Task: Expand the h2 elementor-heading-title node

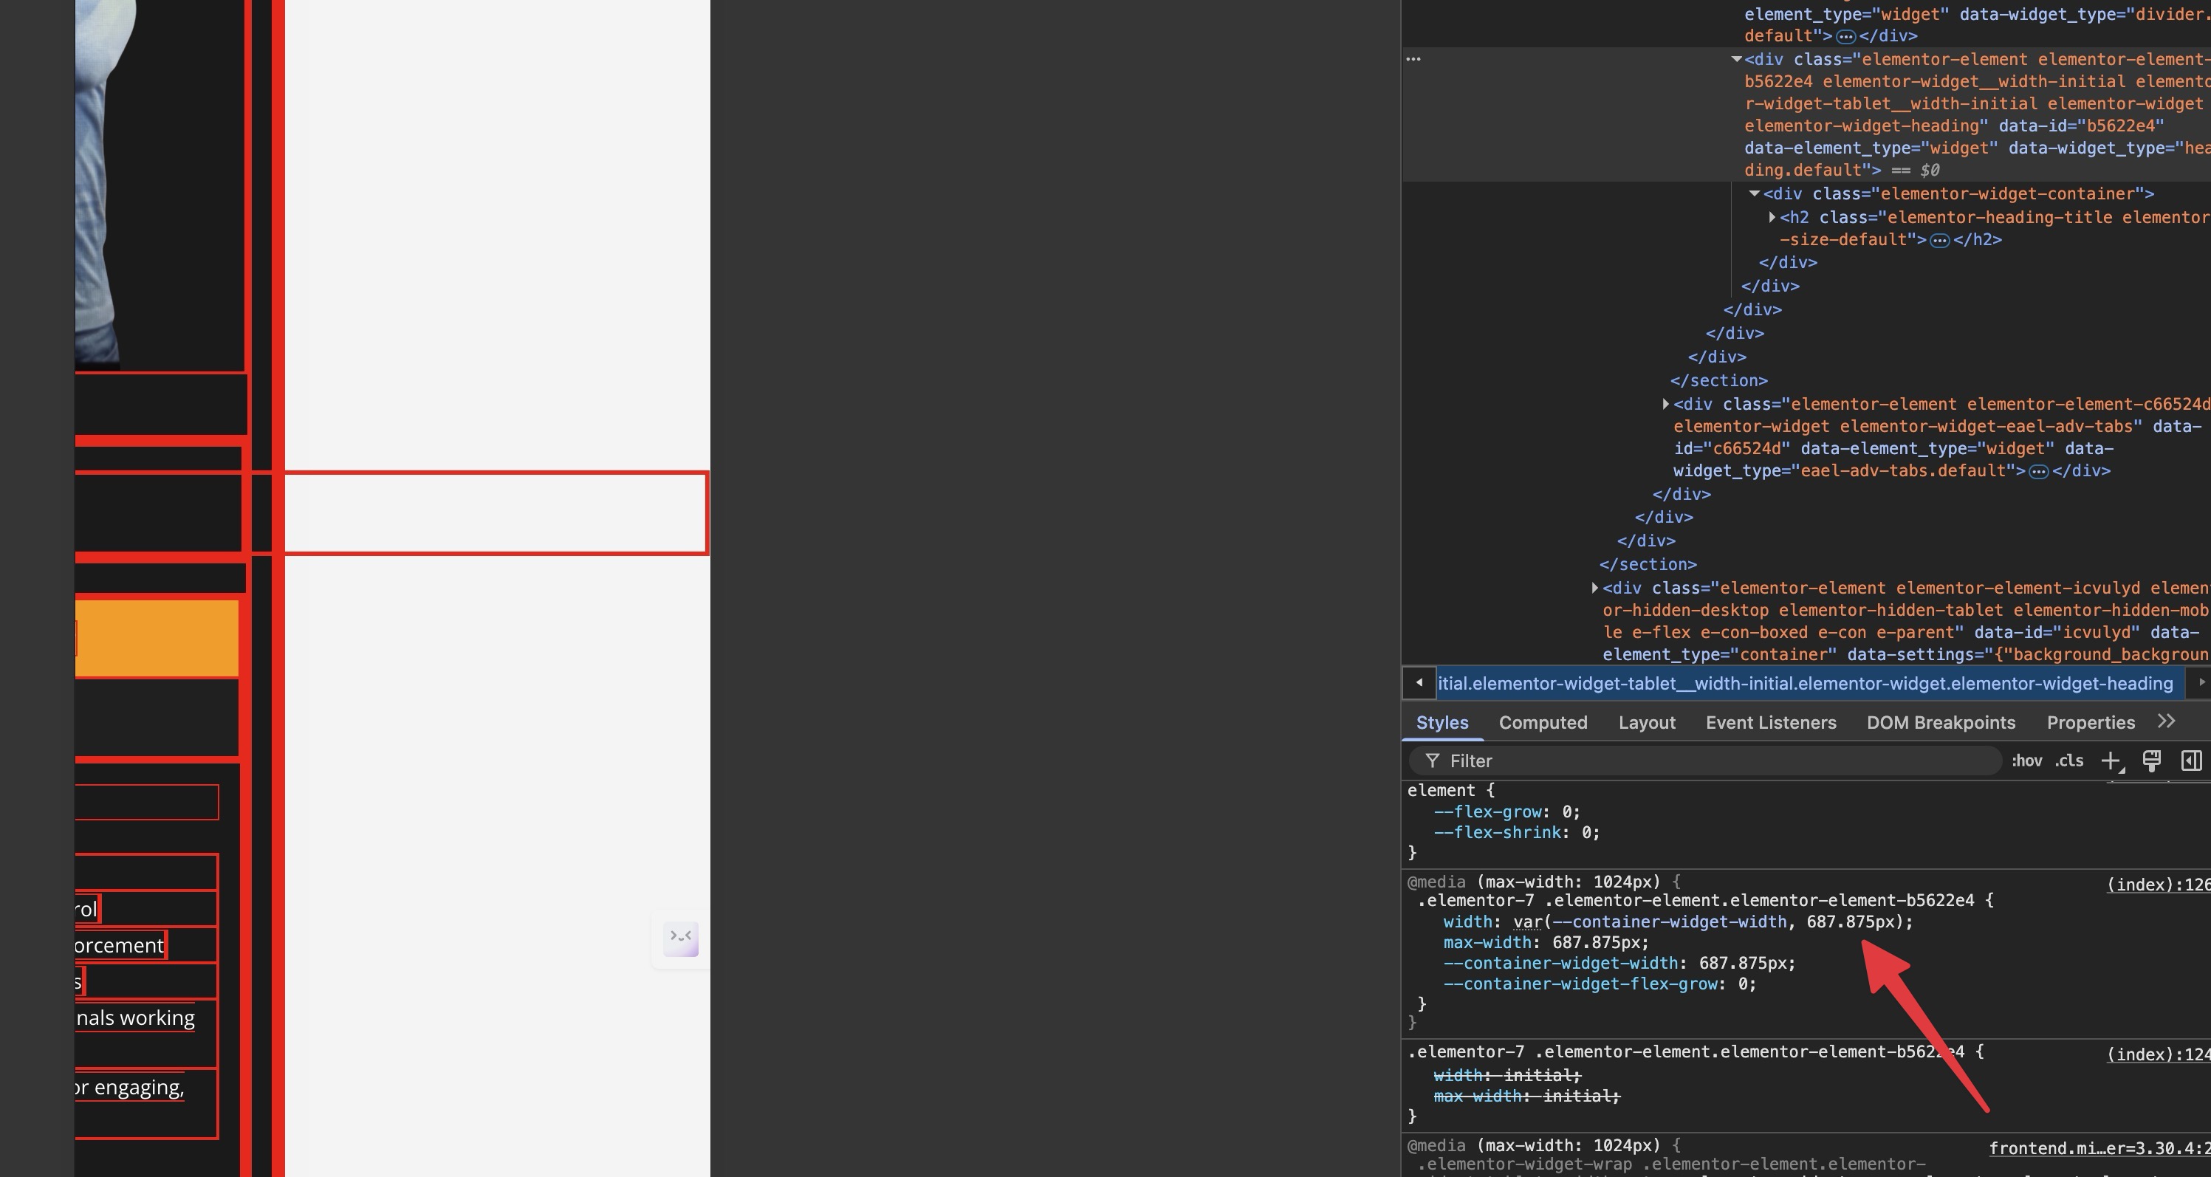Action: point(1772,218)
